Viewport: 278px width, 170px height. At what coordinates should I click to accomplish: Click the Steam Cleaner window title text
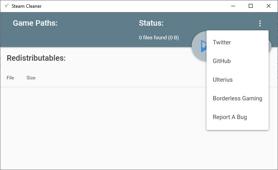(x=27, y=6)
